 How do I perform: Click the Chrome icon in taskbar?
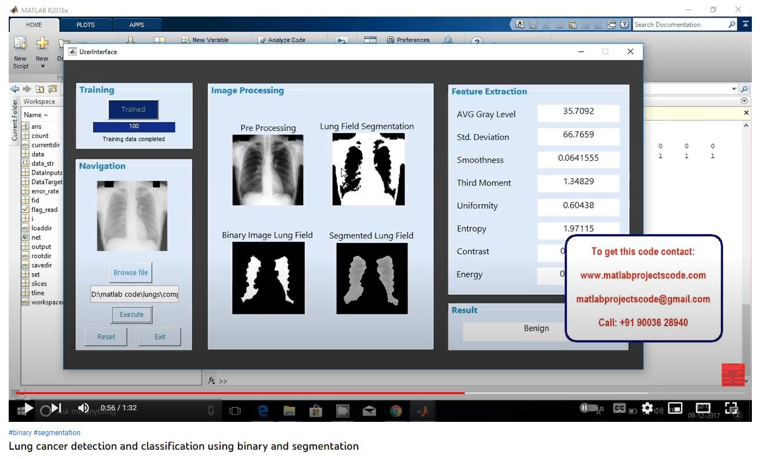point(396,411)
